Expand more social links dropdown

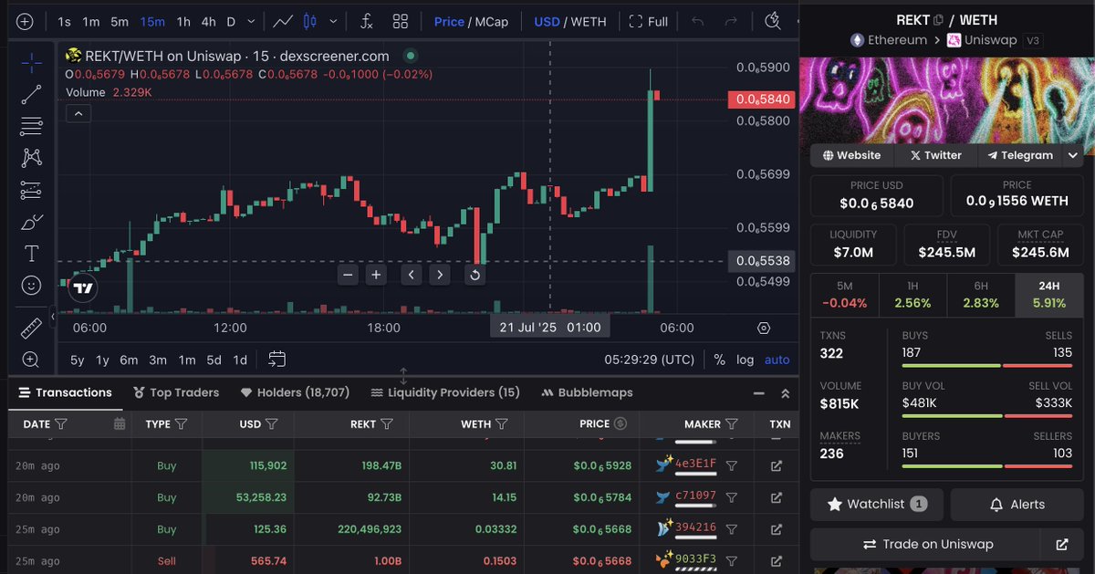[x=1074, y=155]
